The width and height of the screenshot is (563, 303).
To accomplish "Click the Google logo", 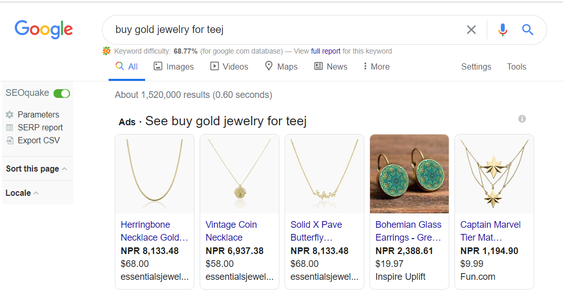I will (x=44, y=29).
